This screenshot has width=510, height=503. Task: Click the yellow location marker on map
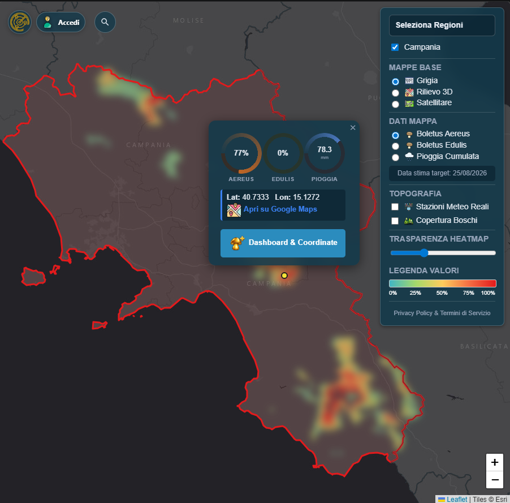pyautogui.click(x=284, y=276)
